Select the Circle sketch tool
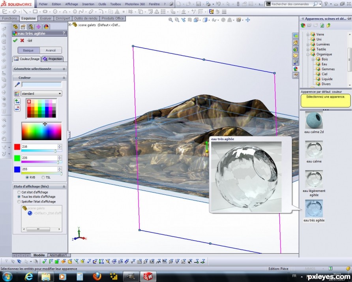 coord(55,11)
